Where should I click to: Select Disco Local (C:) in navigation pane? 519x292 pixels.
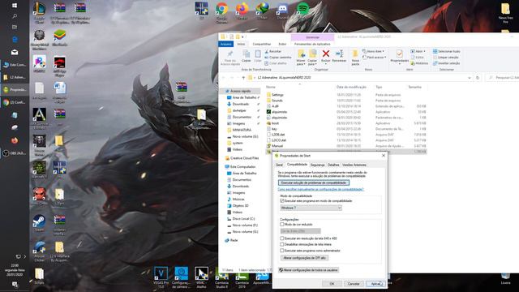pos(243,219)
